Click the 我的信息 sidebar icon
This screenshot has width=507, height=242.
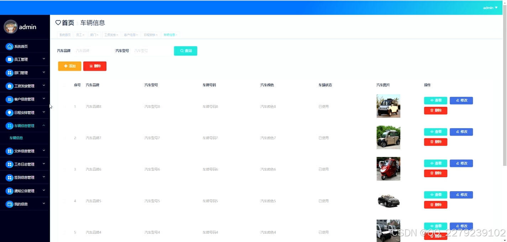9,204
